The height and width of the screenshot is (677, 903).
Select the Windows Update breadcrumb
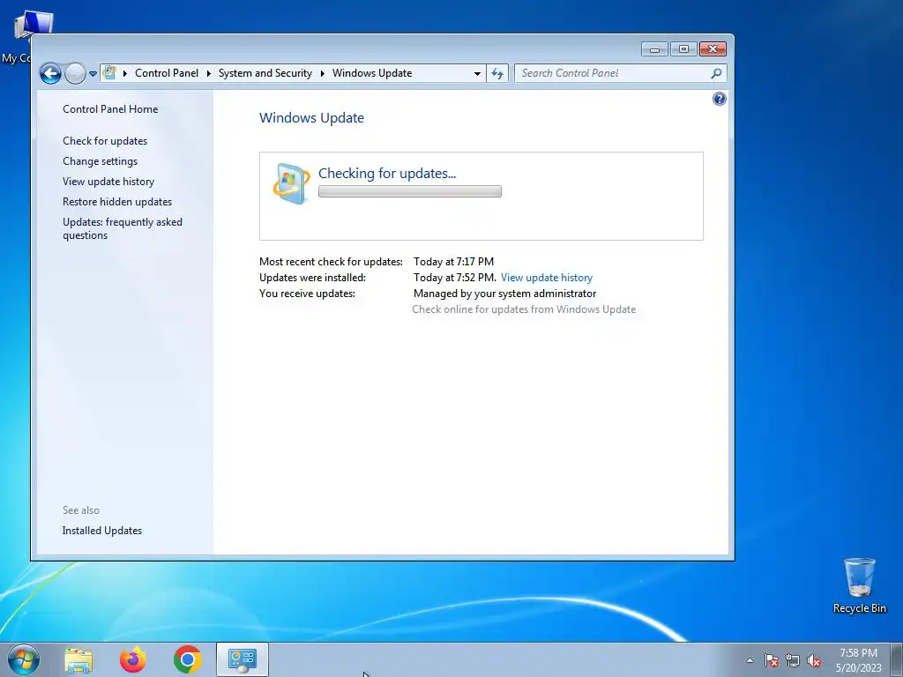pos(372,73)
